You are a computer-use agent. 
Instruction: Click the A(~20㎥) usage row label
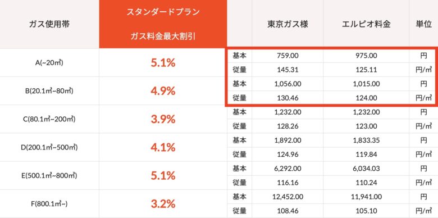click(49, 63)
